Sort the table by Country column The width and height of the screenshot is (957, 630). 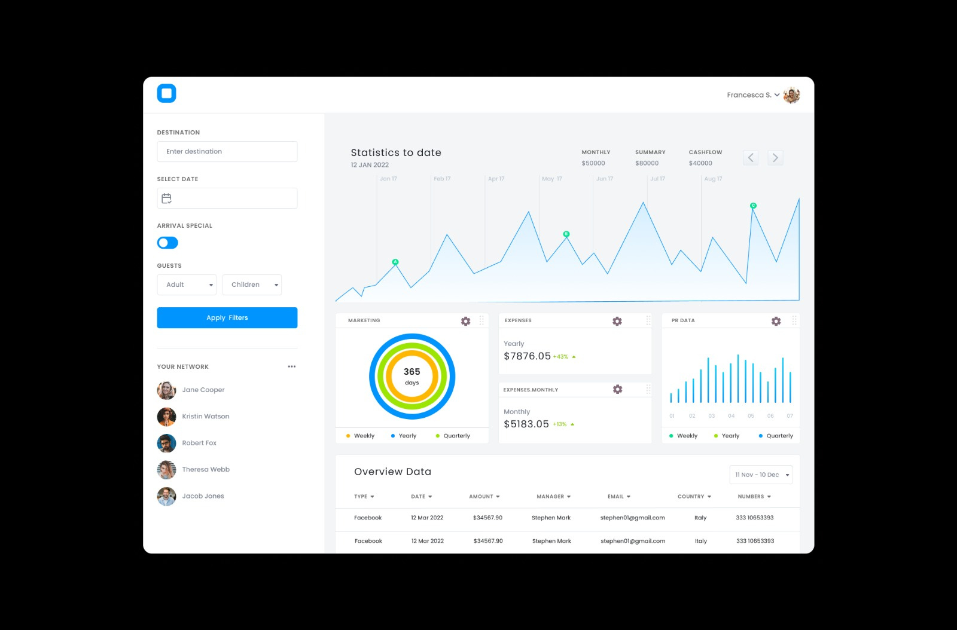pyautogui.click(x=694, y=496)
